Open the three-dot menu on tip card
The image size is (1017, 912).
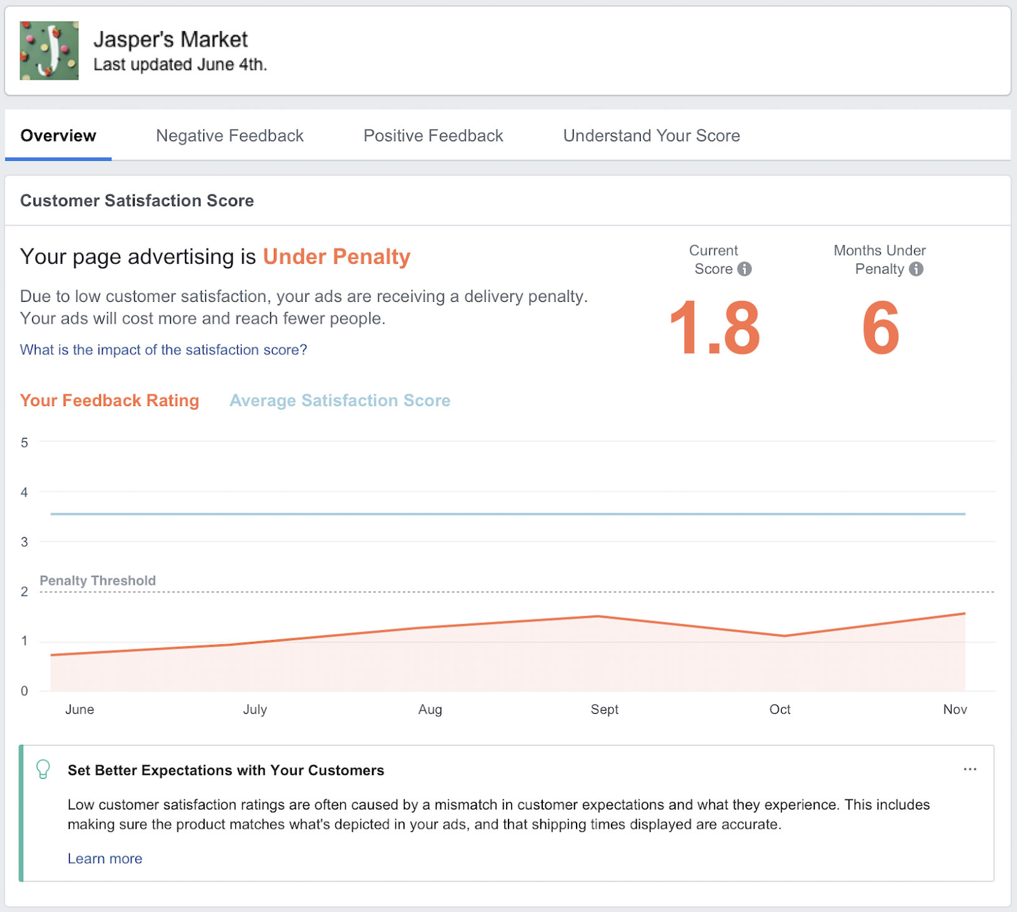969,769
